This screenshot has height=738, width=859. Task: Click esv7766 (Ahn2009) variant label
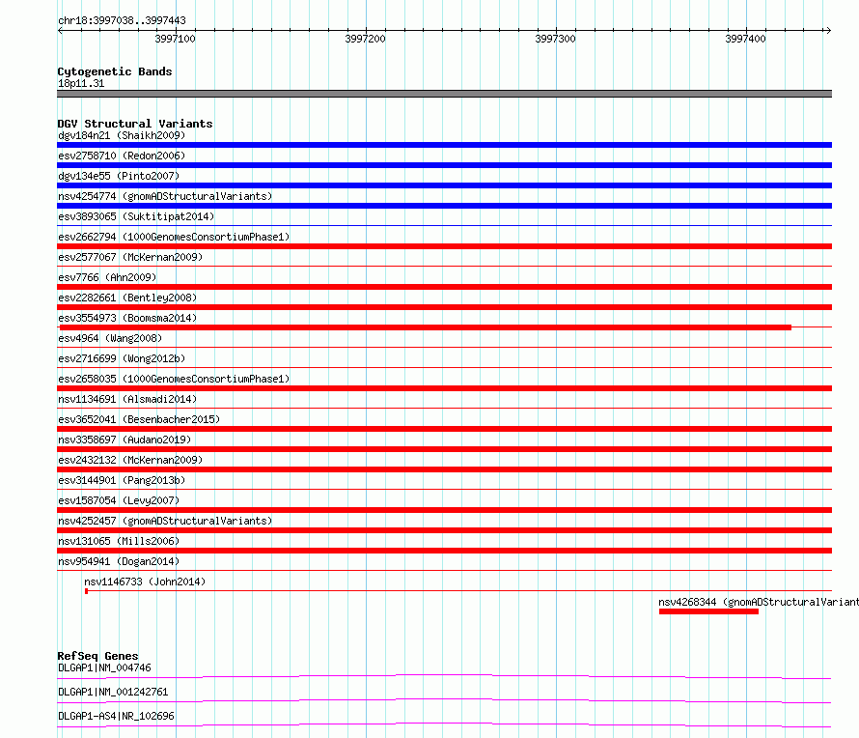(x=107, y=277)
